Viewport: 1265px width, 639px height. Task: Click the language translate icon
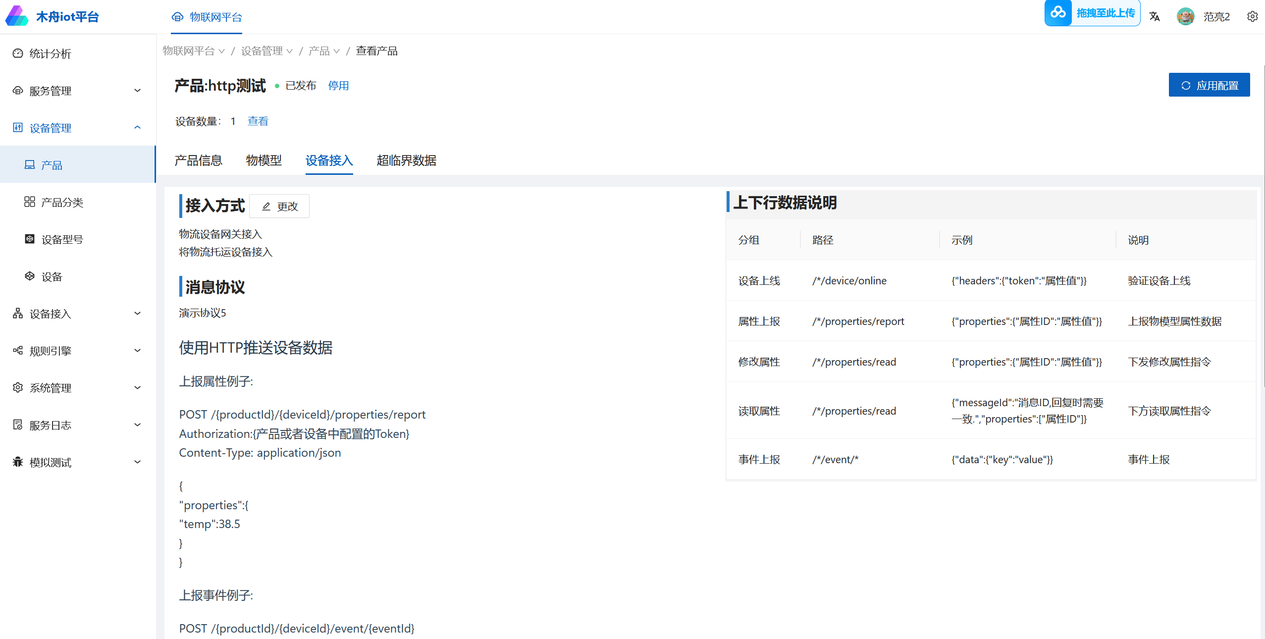[1155, 16]
